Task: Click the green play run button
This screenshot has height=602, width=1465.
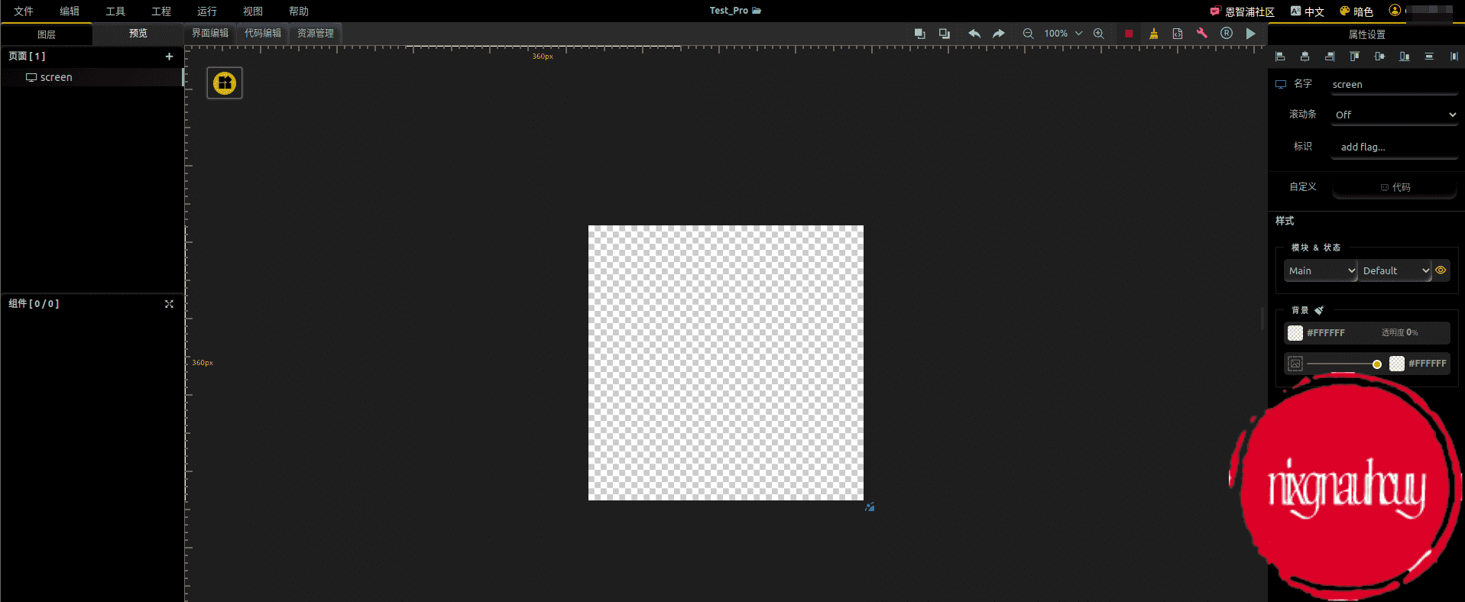Action: coord(1250,34)
